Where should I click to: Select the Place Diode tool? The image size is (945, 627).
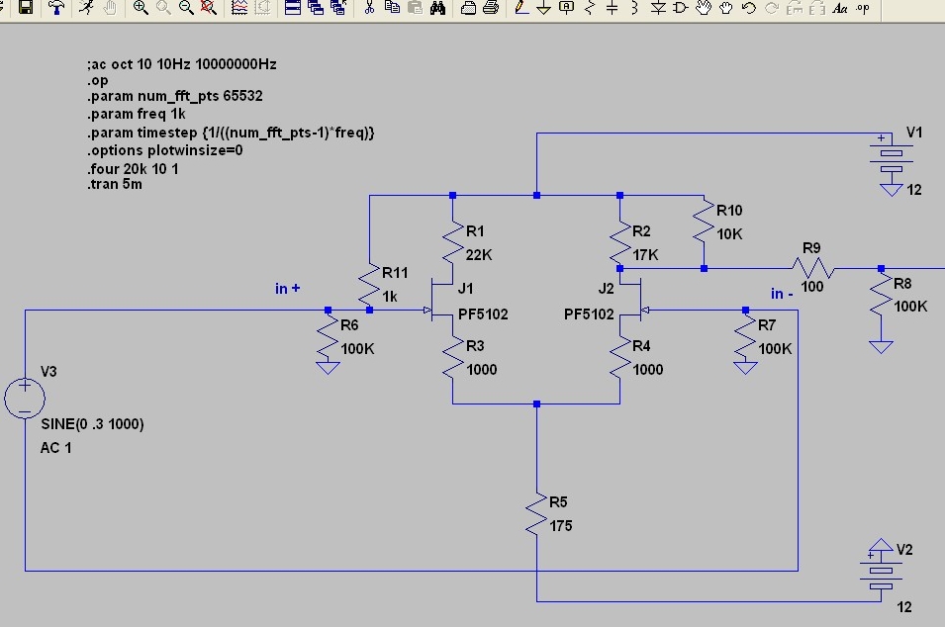tap(658, 7)
